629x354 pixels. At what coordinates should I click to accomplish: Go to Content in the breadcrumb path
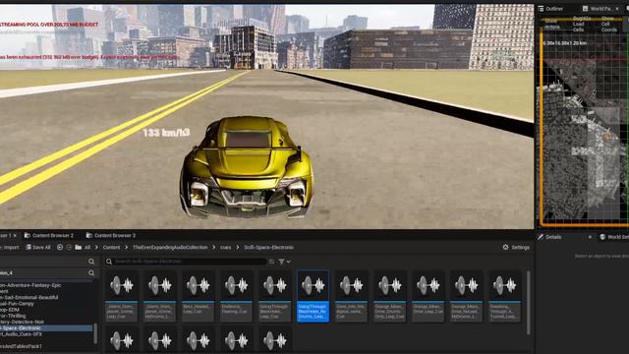111,247
